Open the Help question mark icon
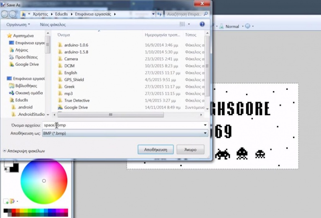 pyautogui.click(x=202, y=25)
